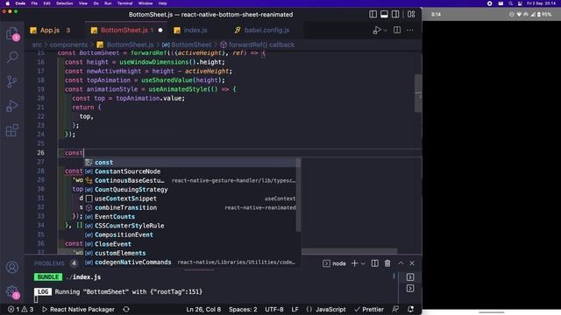Split the terminal
The height and width of the screenshot is (315, 561).
tap(374, 263)
